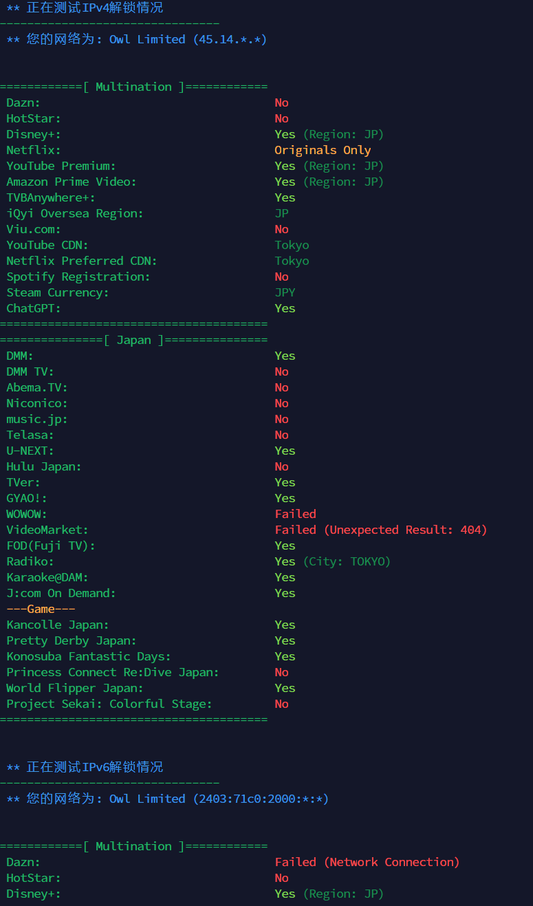Image resolution: width=533 pixels, height=906 pixels.
Task: Click Project Sekai: Colorful Stage label
Action: point(109,704)
